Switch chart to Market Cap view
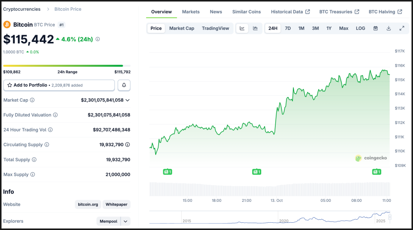413x230 pixels. 181,28
